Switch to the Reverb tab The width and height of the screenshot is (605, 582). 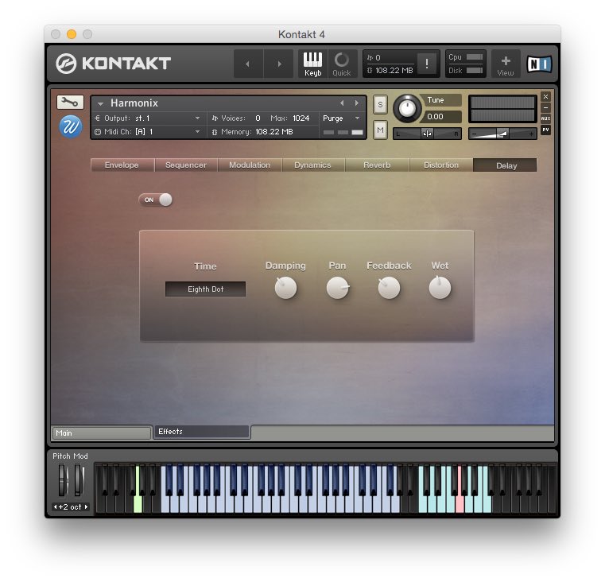click(377, 165)
